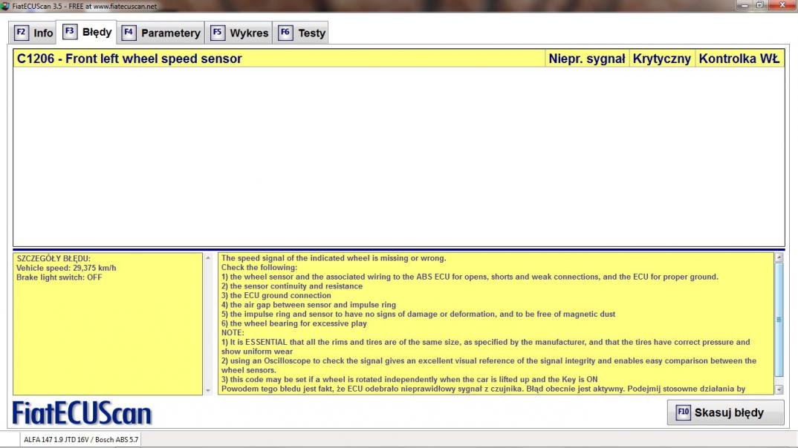Maximize the FiatECUScan window

click(x=760, y=5)
